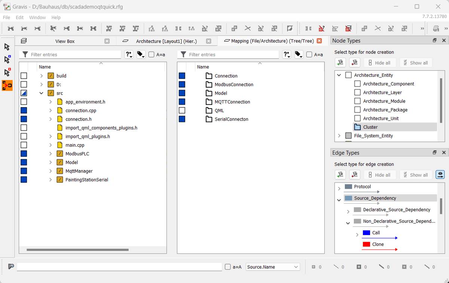The width and height of the screenshot is (449, 283).
Task: Click the collapse-all icon in Edge Types panel
Action: [354, 175]
